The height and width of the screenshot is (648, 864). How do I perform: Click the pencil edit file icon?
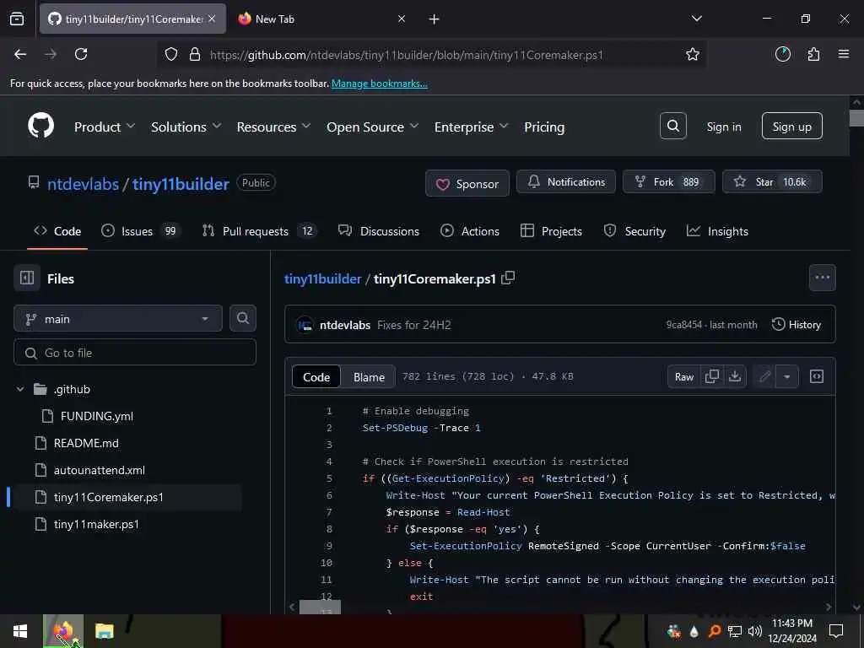point(764,376)
